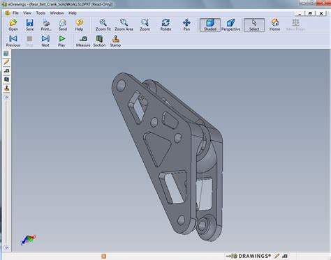This screenshot has height=260, width=331.
Task: Click sidebar section panel icon
Action: pos(6,79)
